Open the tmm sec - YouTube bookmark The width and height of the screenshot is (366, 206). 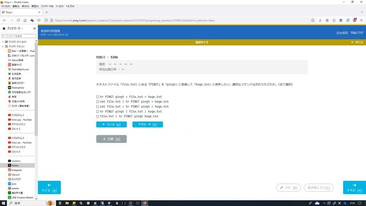[19, 142]
